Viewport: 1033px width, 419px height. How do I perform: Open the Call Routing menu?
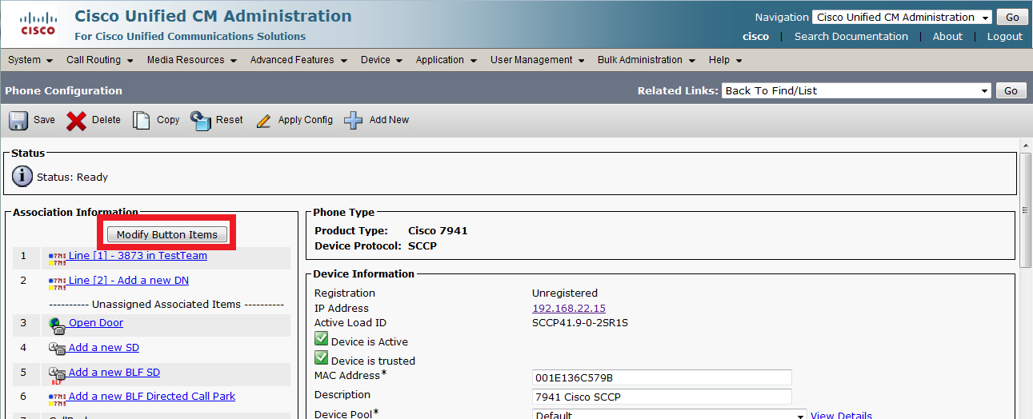(x=98, y=60)
